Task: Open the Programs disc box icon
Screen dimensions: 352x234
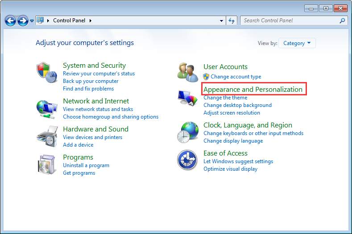Action: [46, 164]
